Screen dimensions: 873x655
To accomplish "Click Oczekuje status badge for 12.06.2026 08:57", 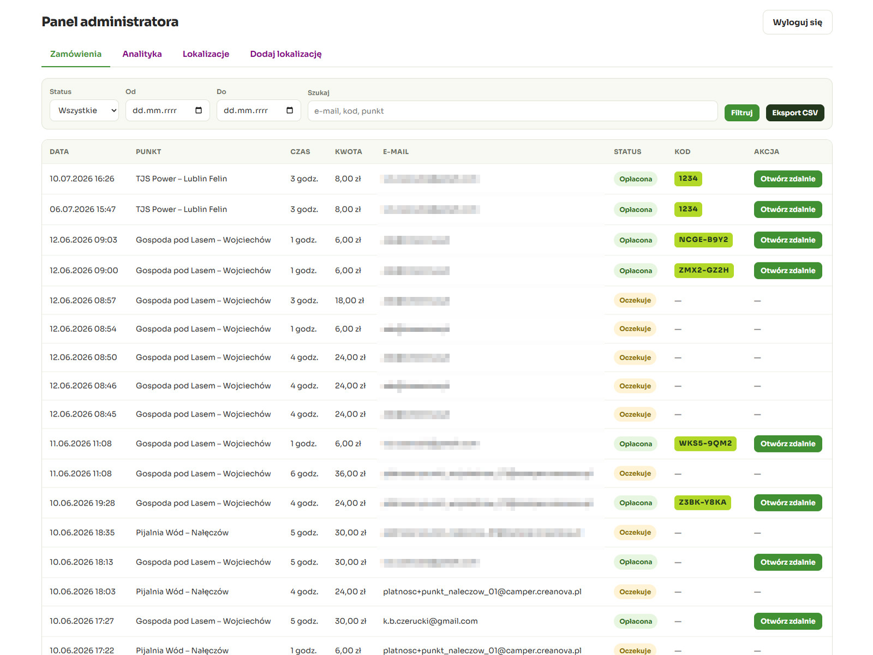I will (x=635, y=300).
